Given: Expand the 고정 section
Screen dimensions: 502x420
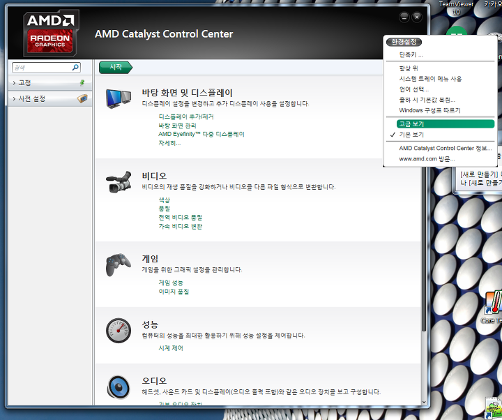Looking at the screenshot, I should tap(50, 83).
